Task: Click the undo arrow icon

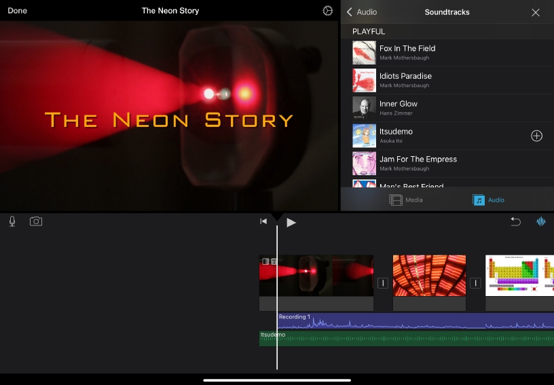Action: pos(515,221)
